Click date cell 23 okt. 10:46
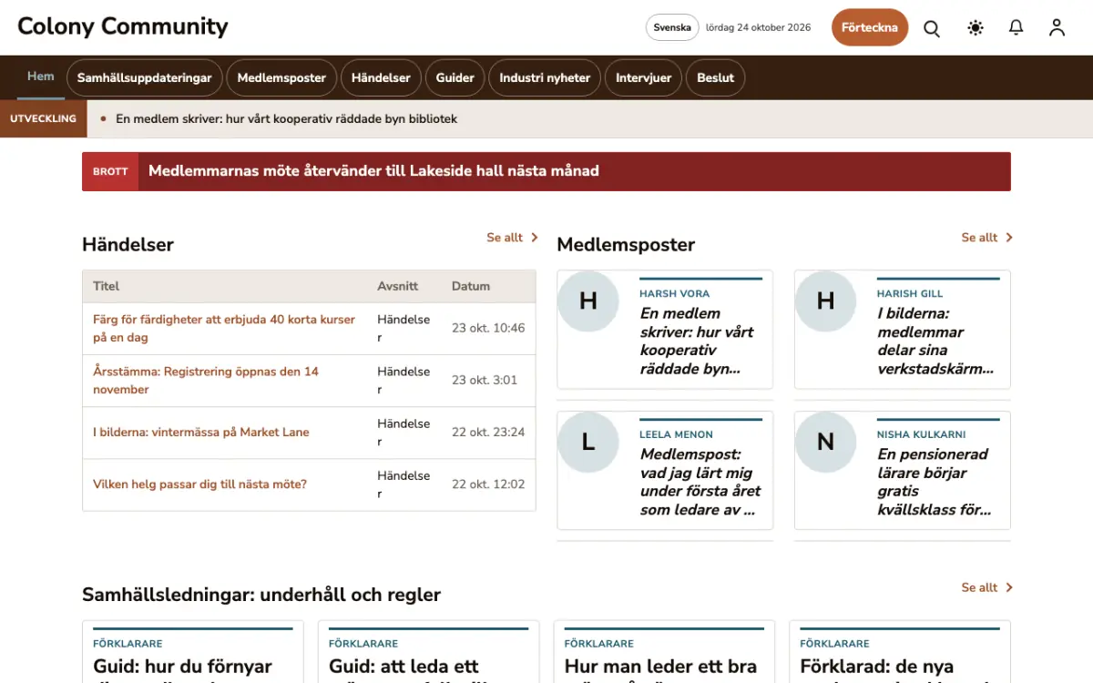Viewport: 1093px width, 683px height. [x=488, y=328]
